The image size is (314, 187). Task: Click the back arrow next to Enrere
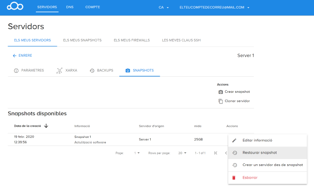(x=14, y=56)
